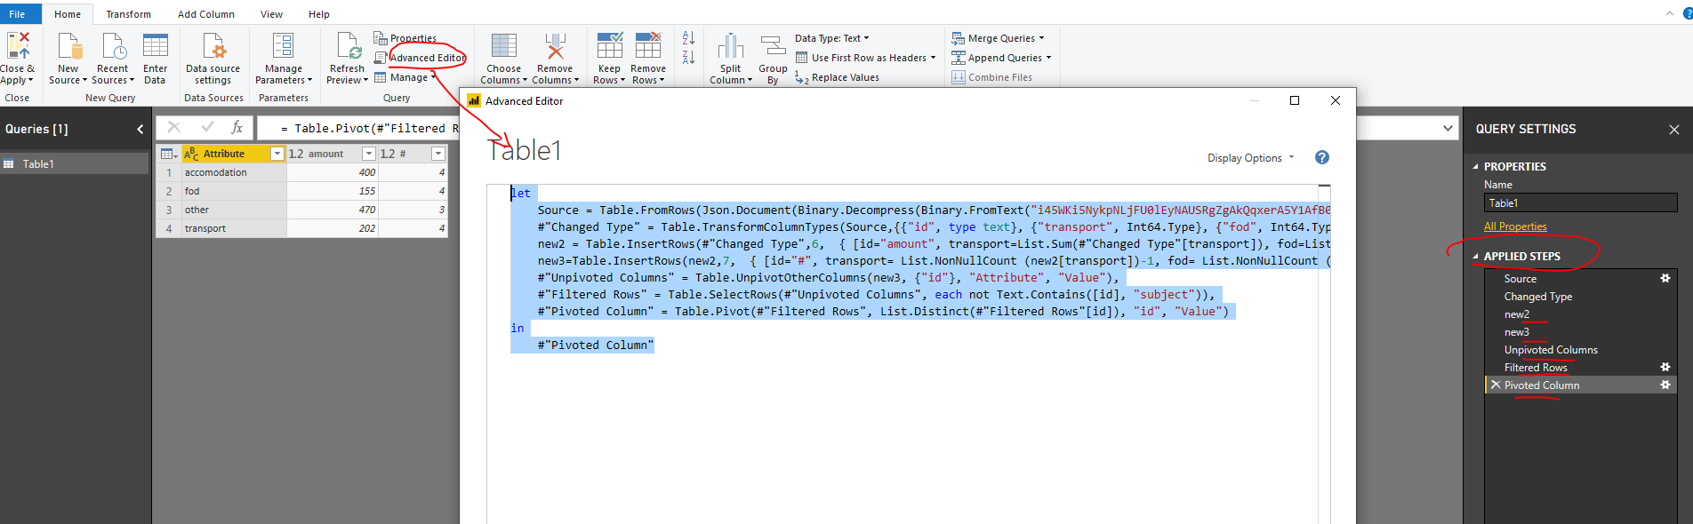Click the Group By icon
The image size is (1693, 524).
(x=774, y=46)
